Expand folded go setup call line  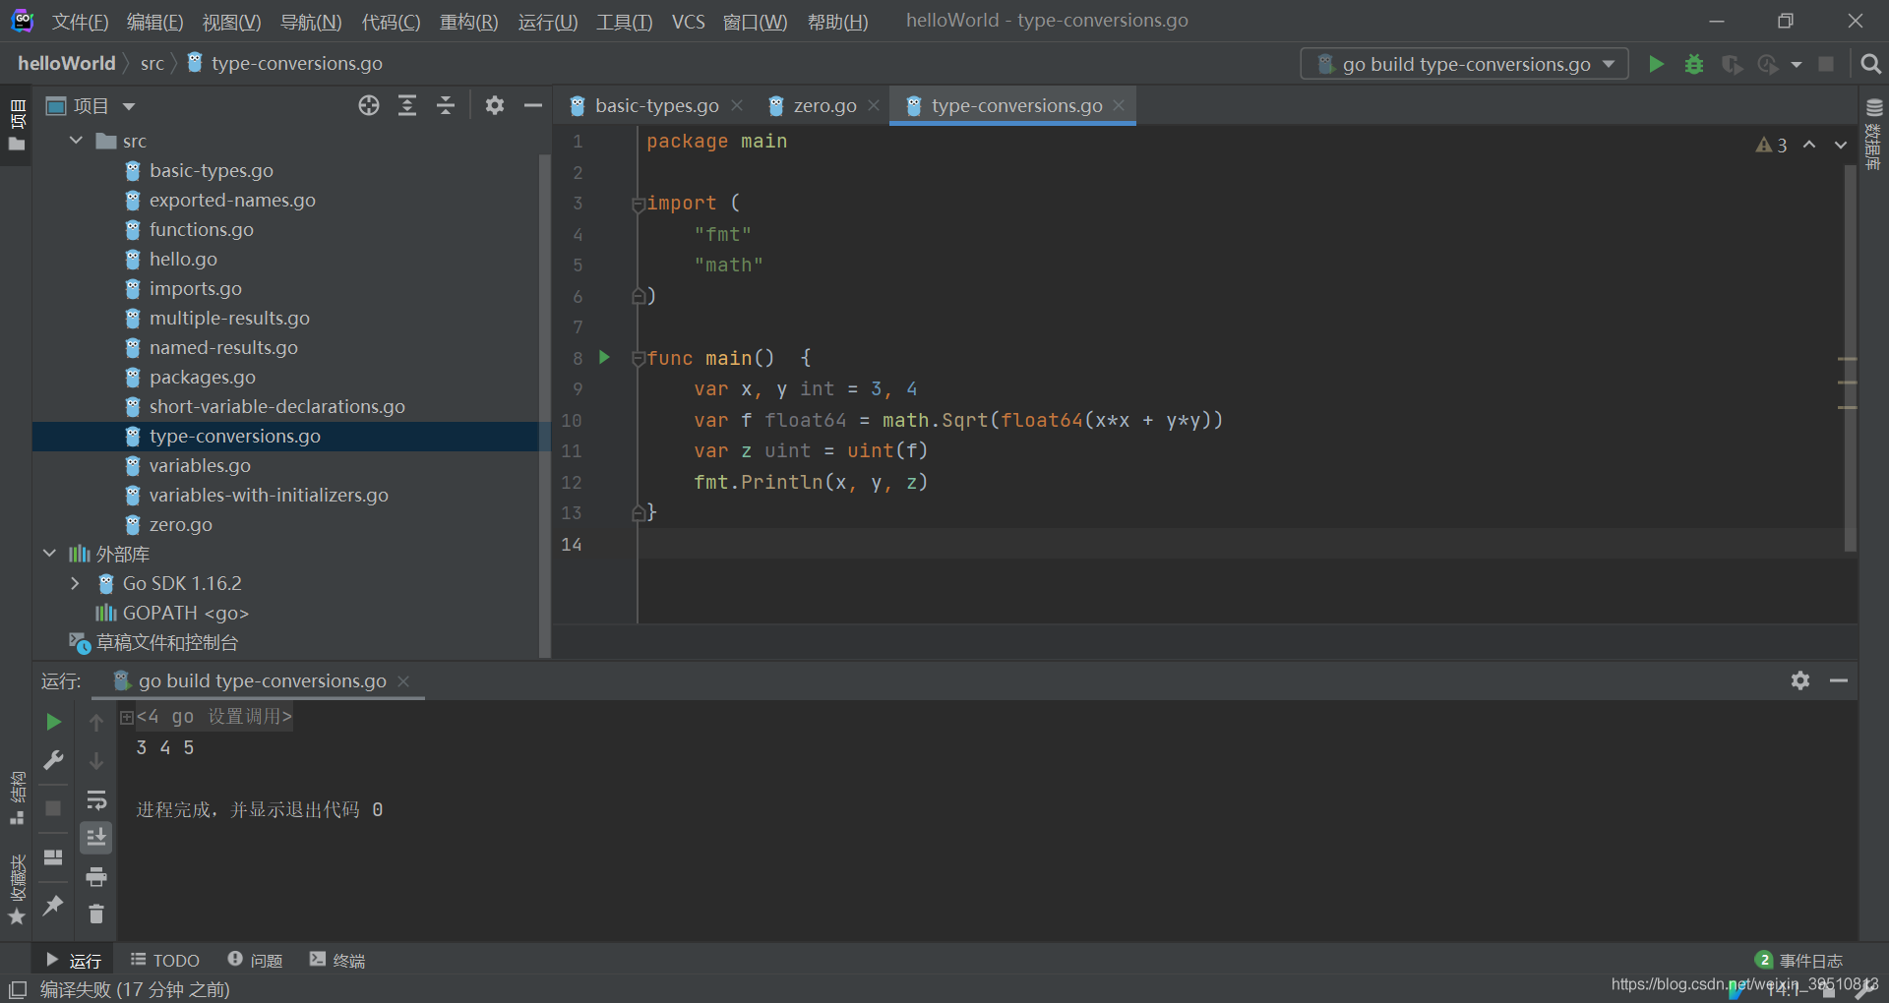126,717
